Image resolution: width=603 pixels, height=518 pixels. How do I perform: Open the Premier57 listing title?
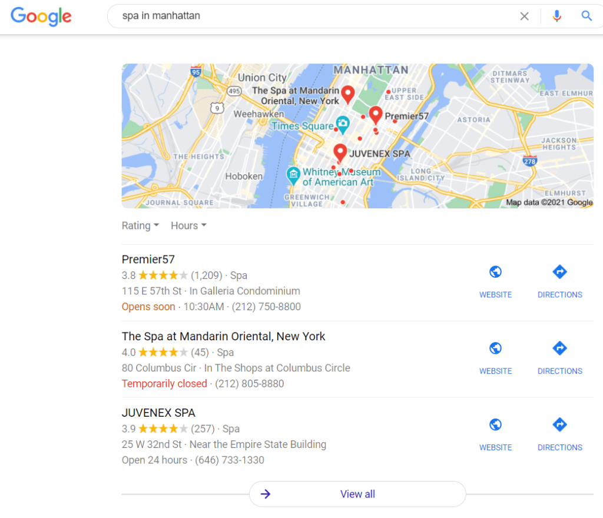coord(148,260)
